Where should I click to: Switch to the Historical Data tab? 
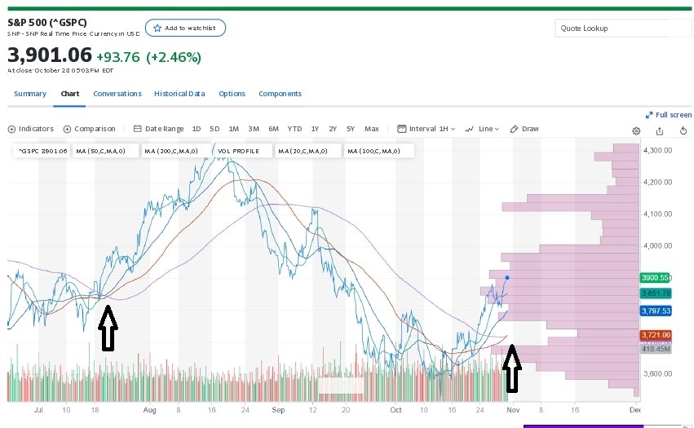pyautogui.click(x=179, y=94)
